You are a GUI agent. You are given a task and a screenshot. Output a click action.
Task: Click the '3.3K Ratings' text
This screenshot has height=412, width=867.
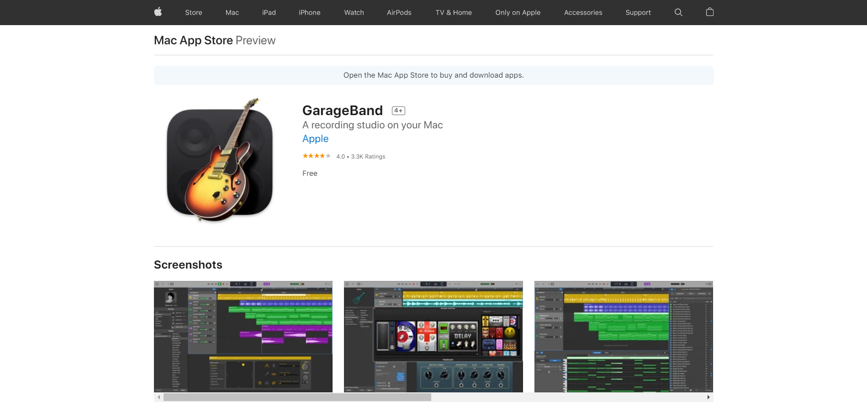coord(368,157)
